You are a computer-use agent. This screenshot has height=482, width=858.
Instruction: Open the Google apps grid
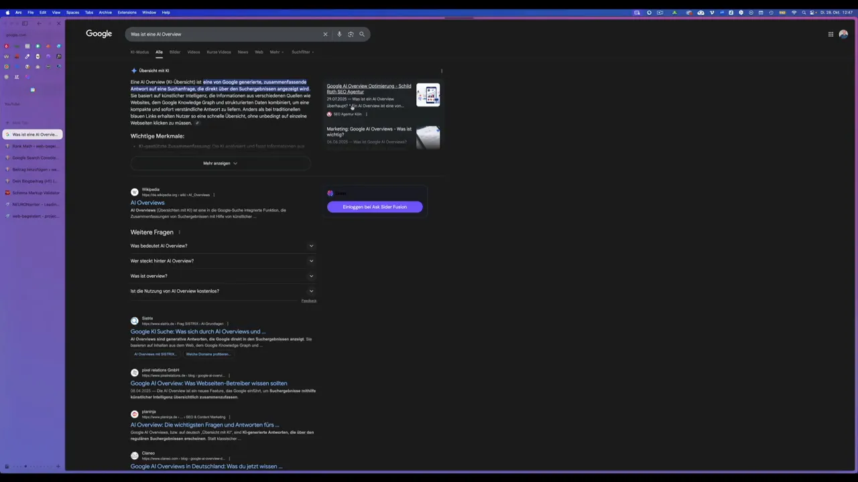click(831, 34)
